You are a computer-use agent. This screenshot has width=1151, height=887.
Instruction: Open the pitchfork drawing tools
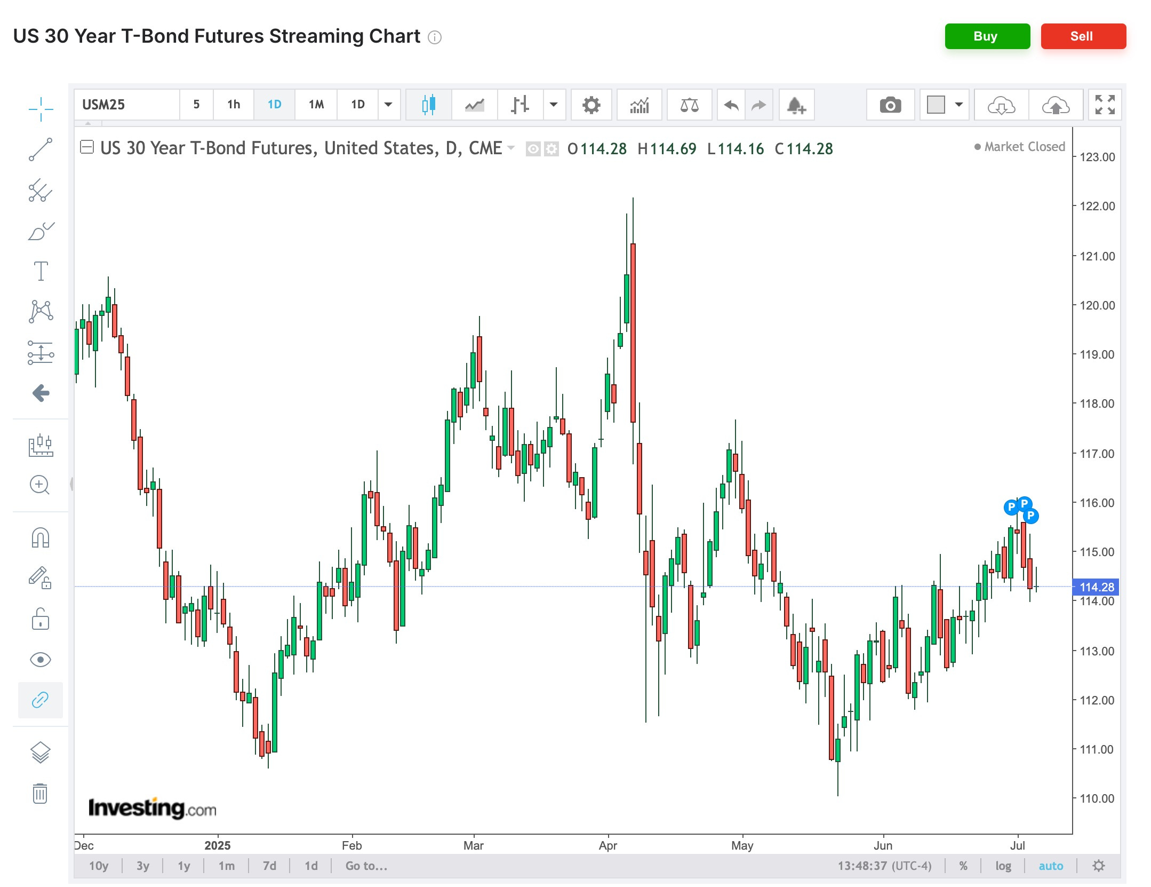pos(41,191)
